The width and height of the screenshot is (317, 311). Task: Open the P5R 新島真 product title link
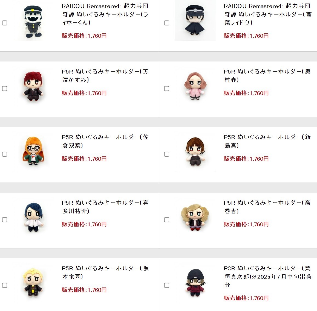click(x=267, y=141)
